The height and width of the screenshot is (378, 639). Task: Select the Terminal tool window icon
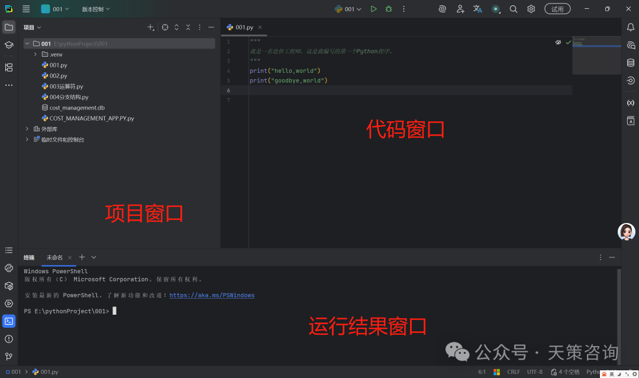click(8, 321)
